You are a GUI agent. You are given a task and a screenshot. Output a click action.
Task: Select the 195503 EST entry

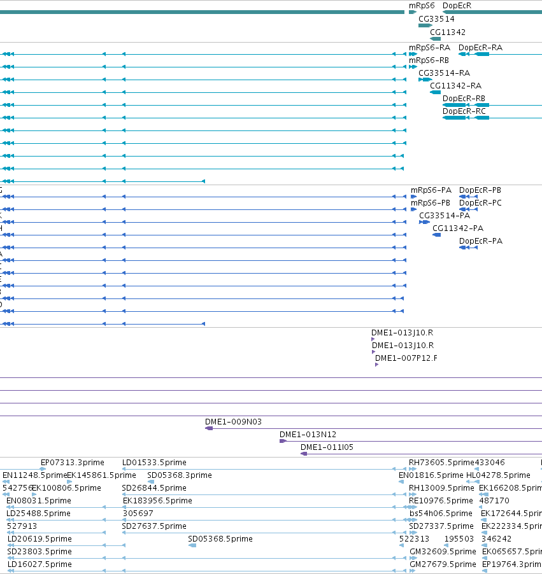point(459,539)
